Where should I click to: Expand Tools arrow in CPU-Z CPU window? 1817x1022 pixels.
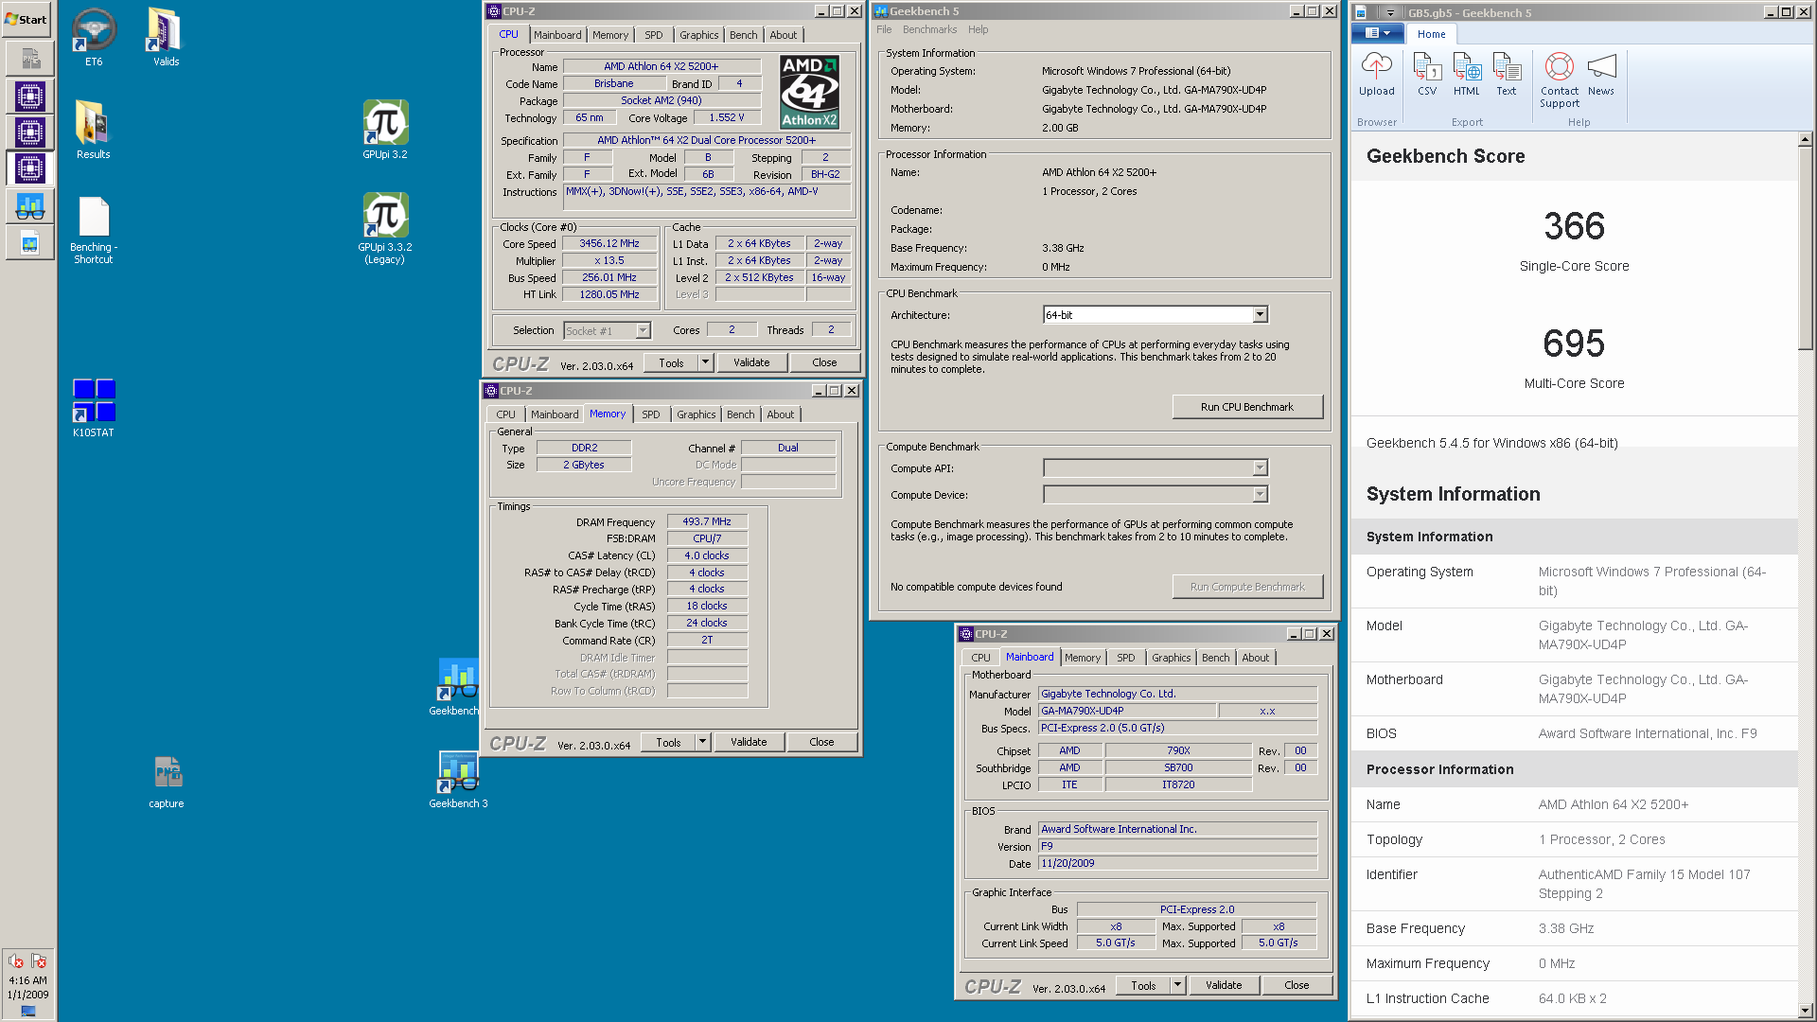pos(705,362)
